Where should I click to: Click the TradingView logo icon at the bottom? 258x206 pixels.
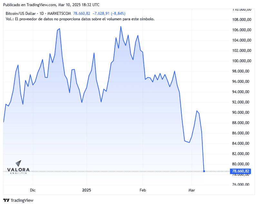(x=6, y=200)
